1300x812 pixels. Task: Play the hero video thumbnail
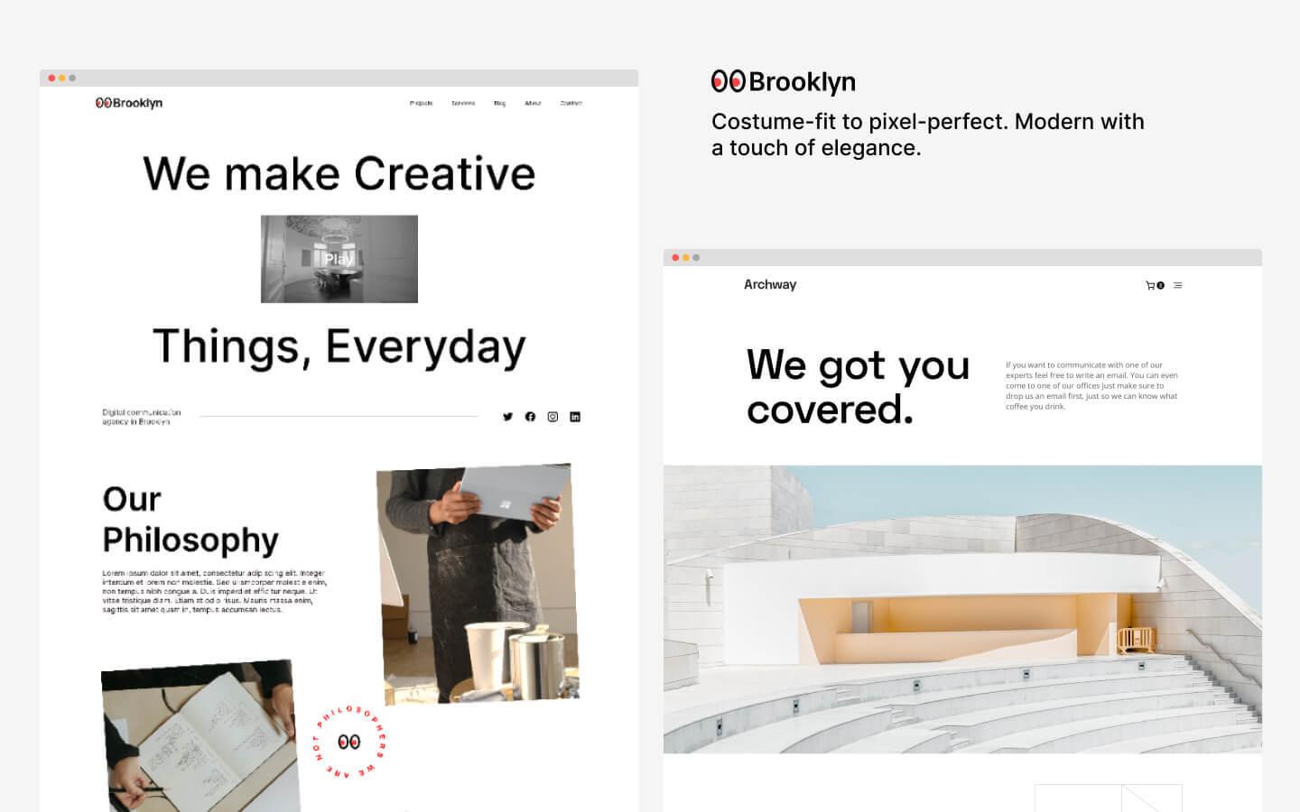[x=339, y=259]
